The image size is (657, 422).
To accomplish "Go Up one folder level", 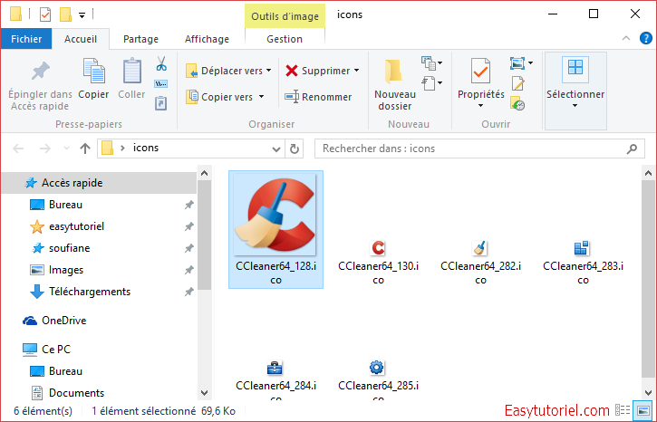I will (85, 149).
